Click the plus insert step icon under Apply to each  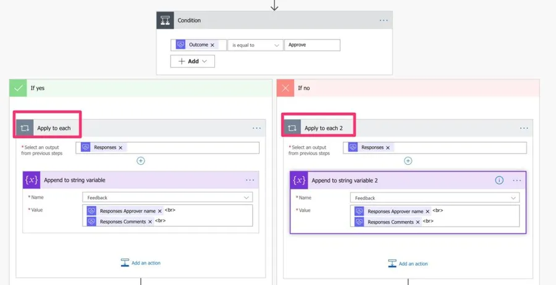[141, 160]
